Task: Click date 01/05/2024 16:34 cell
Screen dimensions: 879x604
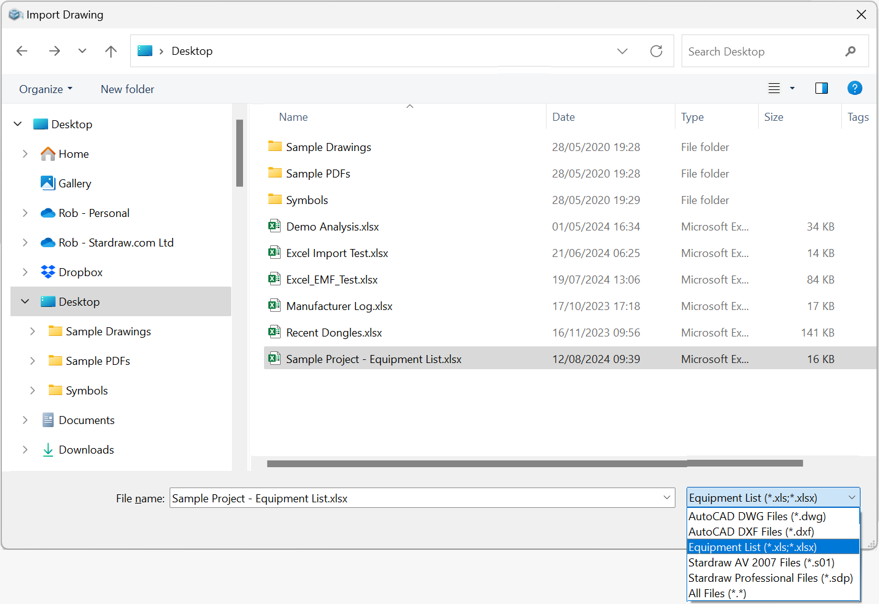Action: pyautogui.click(x=596, y=226)
